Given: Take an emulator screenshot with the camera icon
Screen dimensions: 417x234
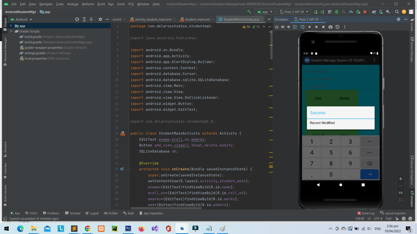Looking at the screenshot, I should (330, 27).
